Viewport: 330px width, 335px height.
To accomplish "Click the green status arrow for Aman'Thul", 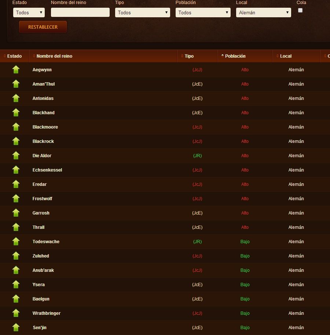I will pos(16,84).
